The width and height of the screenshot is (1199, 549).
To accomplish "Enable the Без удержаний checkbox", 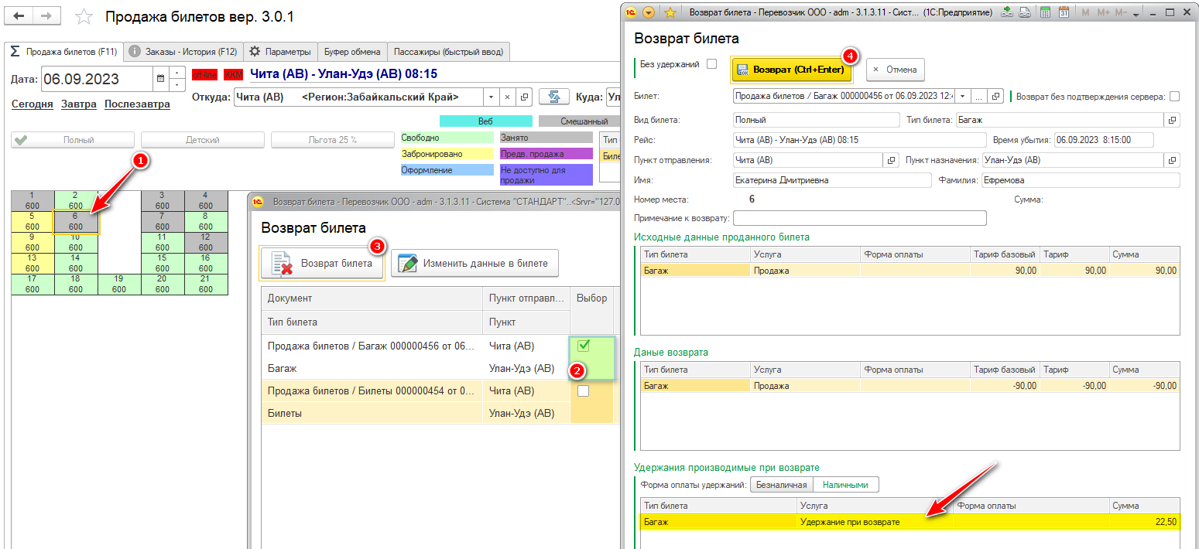I will 712,64.
